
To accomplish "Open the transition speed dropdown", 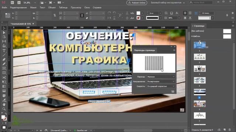I will tap(161, 87).
